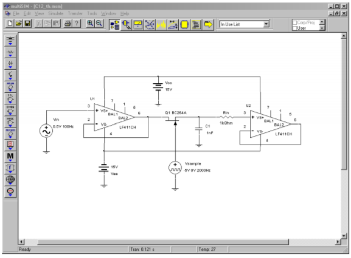
Task: Click the horizontal scrollbar thumb
Action: tap(163, 242)
